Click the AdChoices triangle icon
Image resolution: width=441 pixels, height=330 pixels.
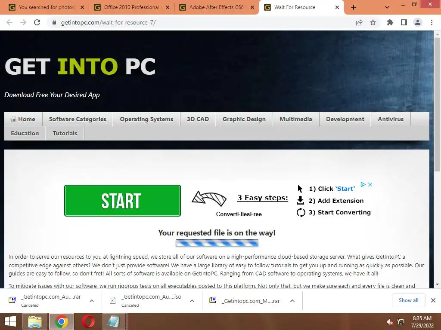tap(363, 185)
